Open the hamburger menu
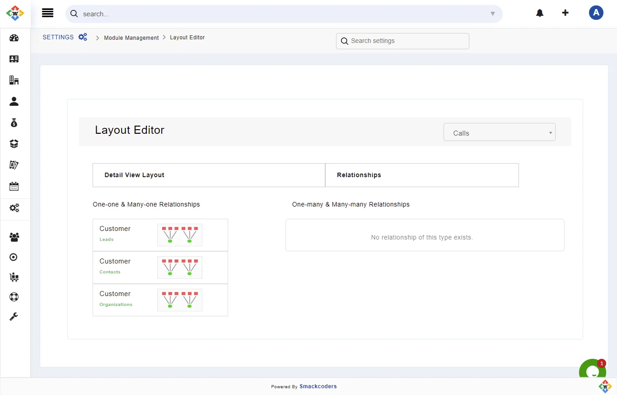Screen dimensions: 617x395 [x=48, y=13]
